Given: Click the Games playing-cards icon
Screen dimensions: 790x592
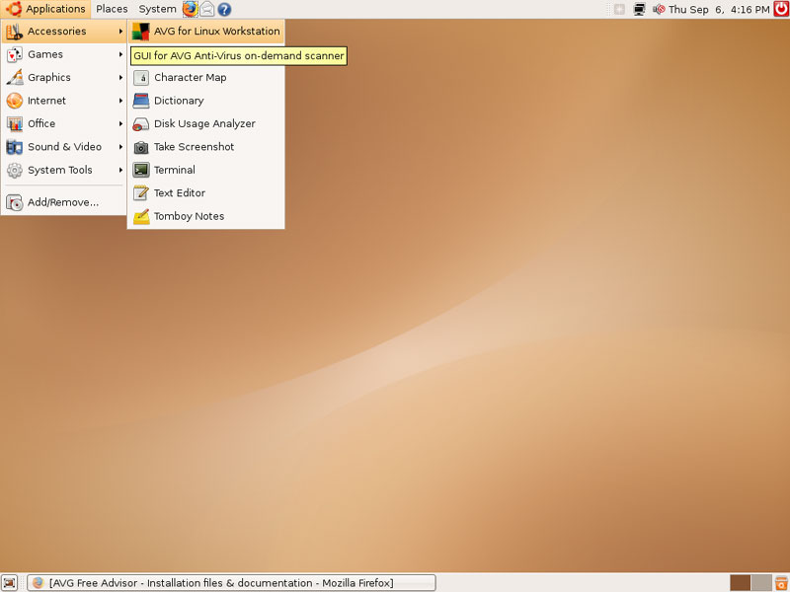Looking at the screenshot, I should click(15, 54).
